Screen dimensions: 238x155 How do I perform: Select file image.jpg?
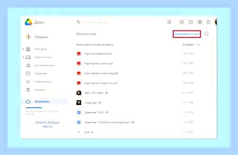[x=91, y=103]
